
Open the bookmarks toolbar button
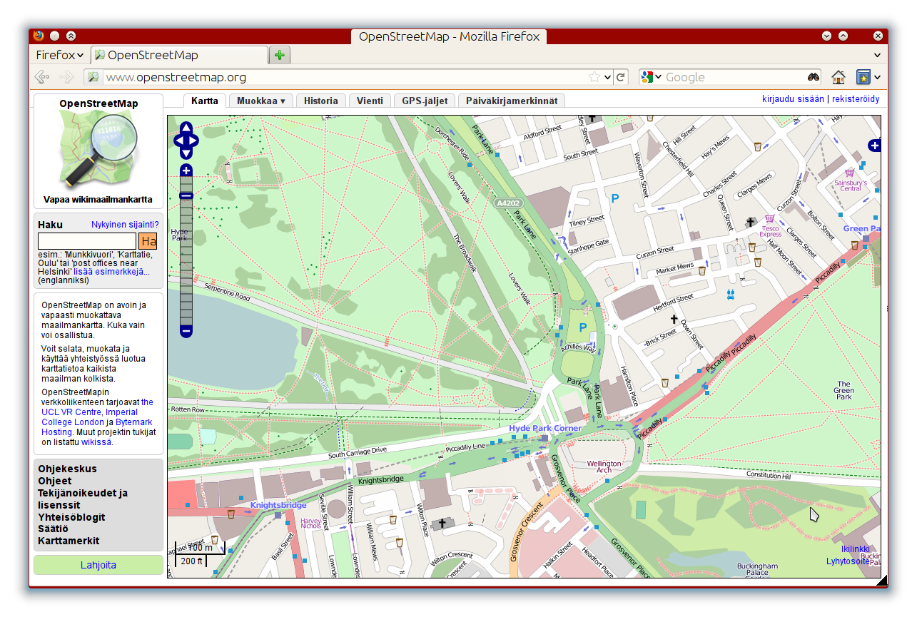tap(863, 77)
